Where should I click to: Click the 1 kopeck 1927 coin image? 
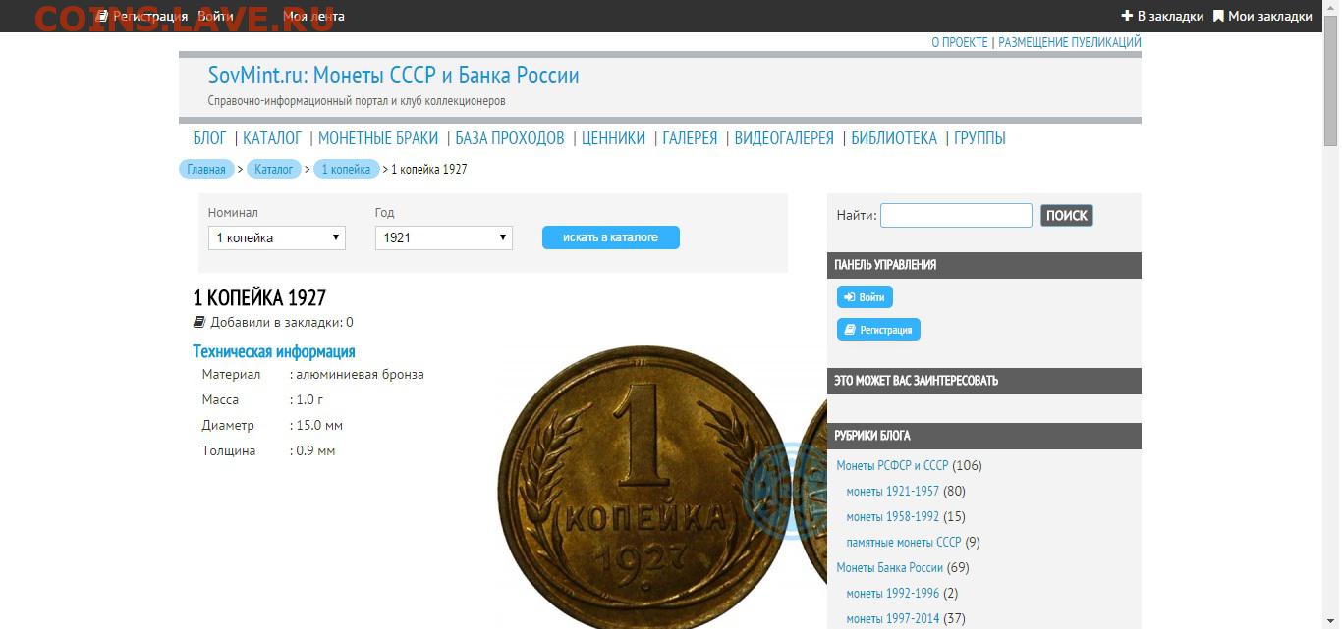tap(643, 486)
